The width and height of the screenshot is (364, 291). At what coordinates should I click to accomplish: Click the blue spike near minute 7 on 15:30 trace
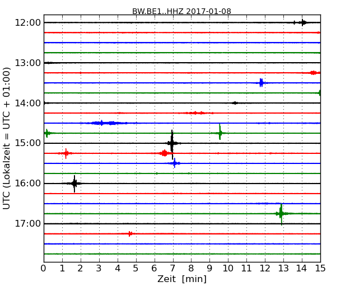175,163
